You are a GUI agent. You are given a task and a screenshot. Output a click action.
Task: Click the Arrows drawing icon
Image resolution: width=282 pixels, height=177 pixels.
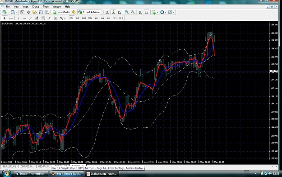[x=61, y=18]
